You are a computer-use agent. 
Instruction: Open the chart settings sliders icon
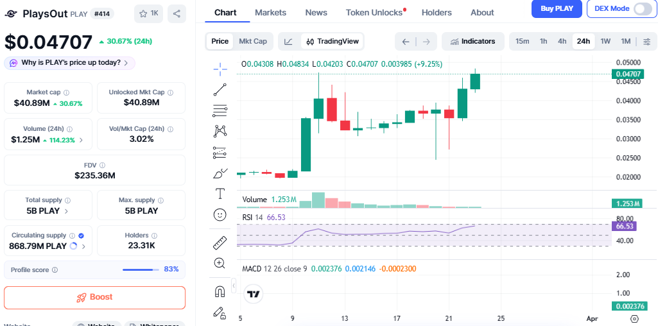coord(646,41)
